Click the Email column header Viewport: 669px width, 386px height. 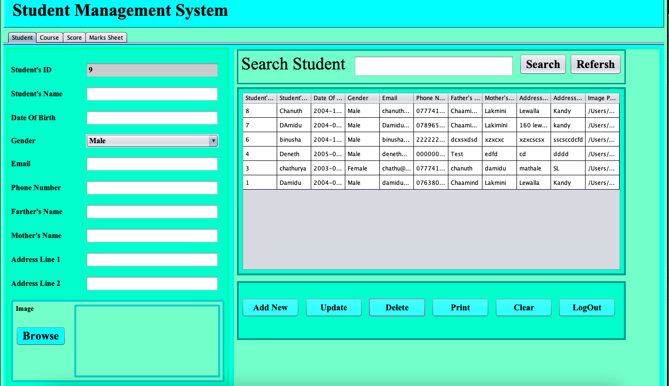396,98
